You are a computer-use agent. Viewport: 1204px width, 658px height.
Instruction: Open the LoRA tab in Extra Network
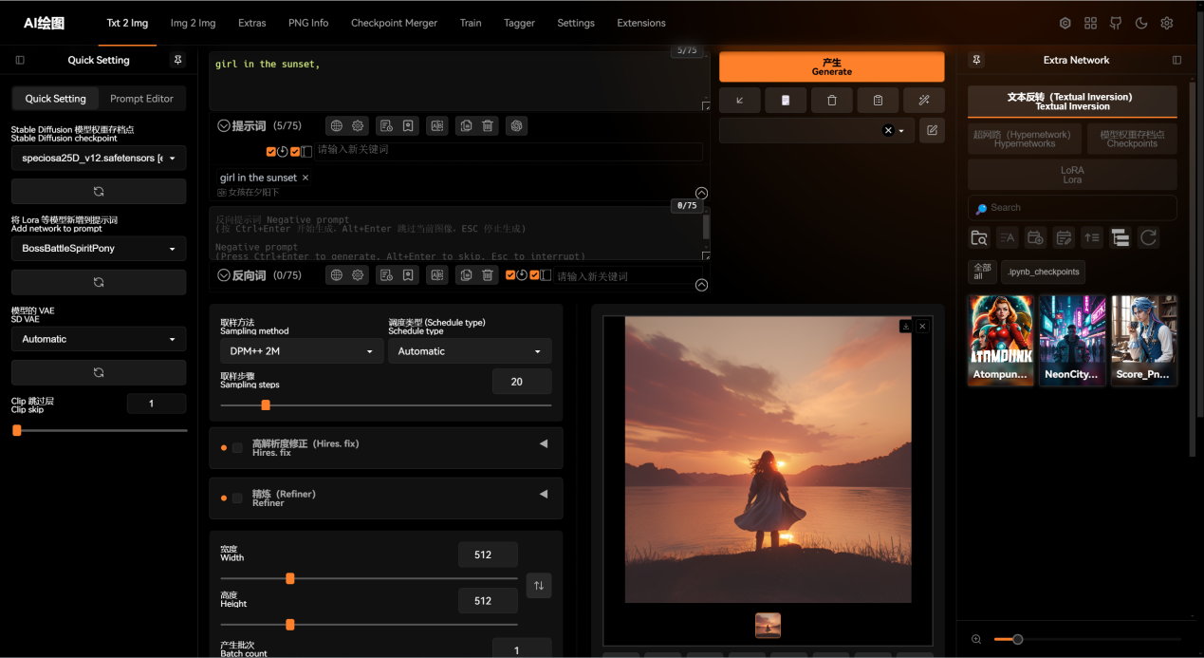(1072, 175)
